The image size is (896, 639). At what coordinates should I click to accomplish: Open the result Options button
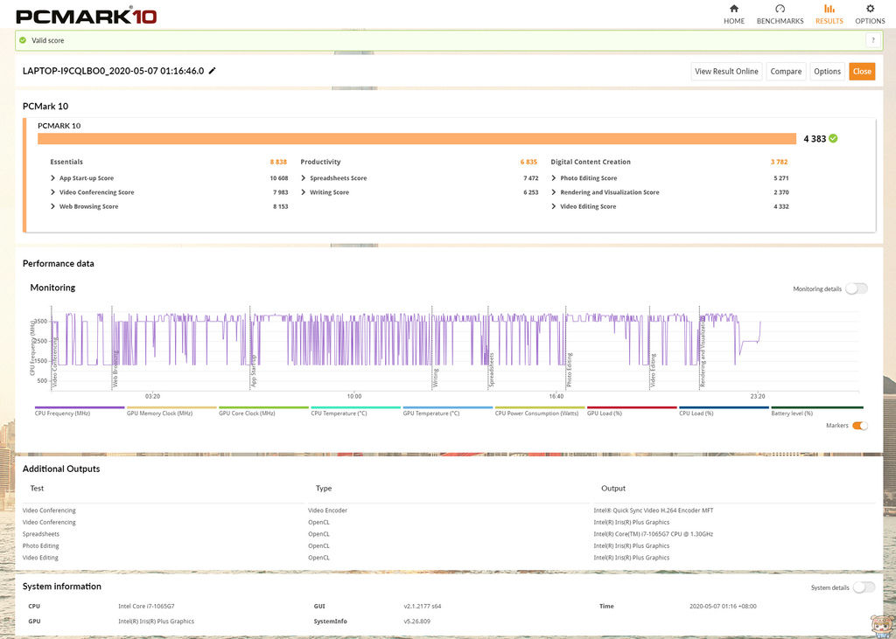pos(827,72)
